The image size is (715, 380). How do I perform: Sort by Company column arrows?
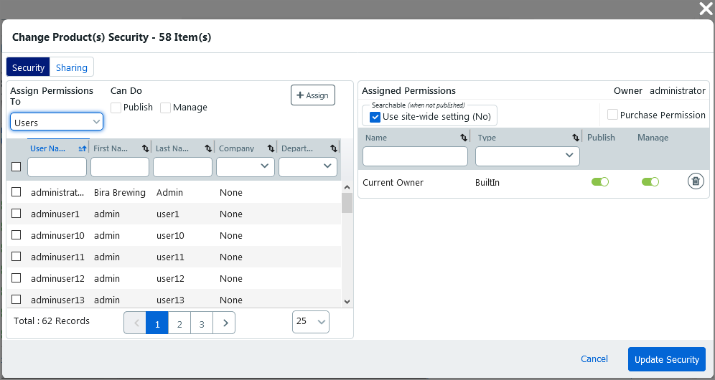271,148
